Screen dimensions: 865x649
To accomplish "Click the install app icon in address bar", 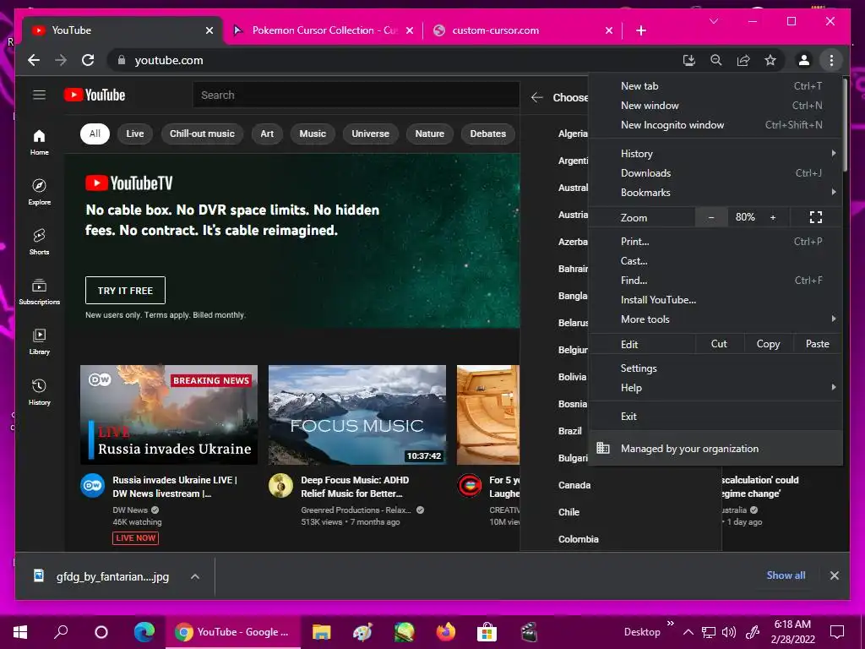I will 689,60.
